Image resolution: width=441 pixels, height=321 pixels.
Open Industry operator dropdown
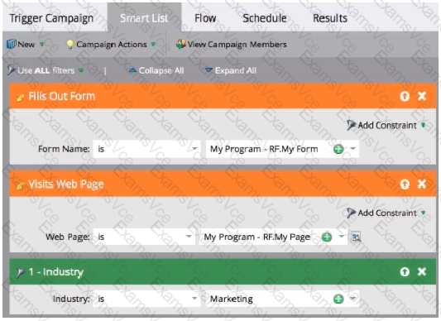pos(146,299)
